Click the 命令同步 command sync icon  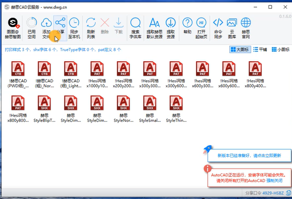coord(218,28)
